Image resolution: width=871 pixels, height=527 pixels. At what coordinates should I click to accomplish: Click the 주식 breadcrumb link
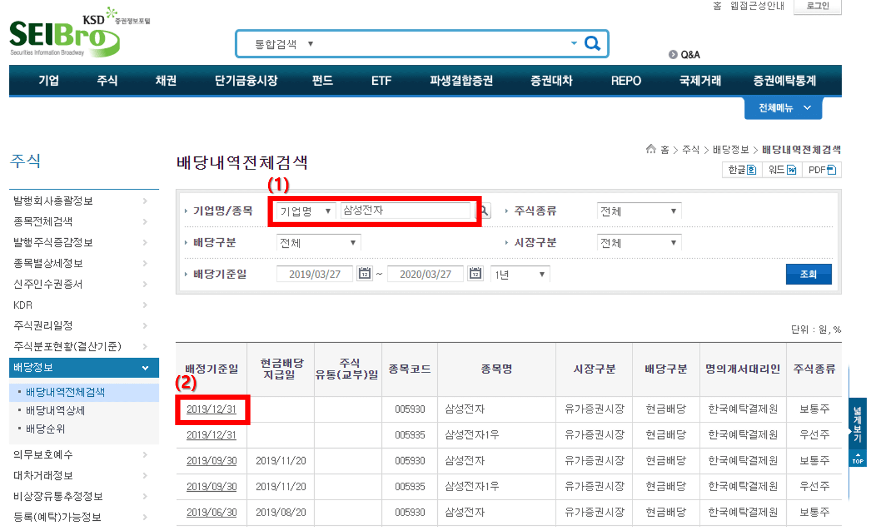[691, 150]
